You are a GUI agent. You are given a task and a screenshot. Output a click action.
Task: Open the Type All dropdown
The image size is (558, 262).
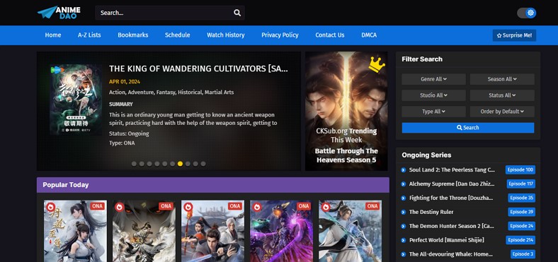pyautogui.click(x=433, y=112)
